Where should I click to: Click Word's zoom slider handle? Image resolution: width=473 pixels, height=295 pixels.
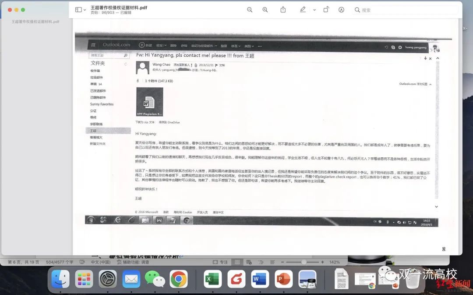point(304,262)
